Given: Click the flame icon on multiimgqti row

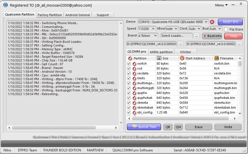Looking at the screenshot, I should [x=134, y=88].
